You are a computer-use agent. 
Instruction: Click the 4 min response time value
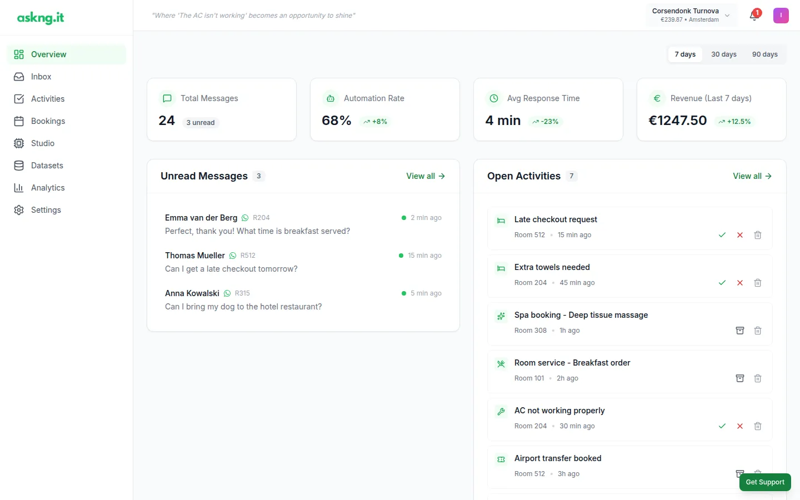503,121
